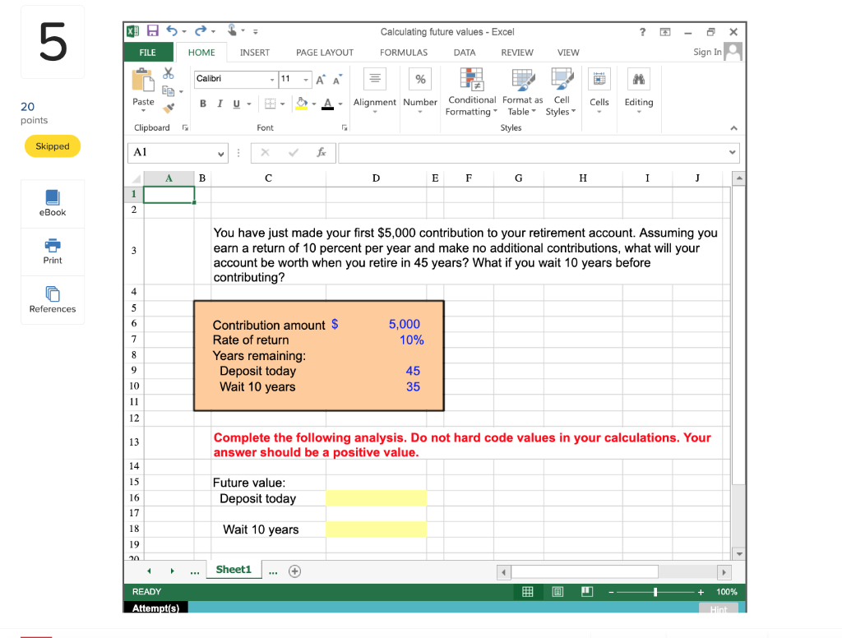Open the font size dropdown
The height and width of the screenshot is (638, 842).
306,80
